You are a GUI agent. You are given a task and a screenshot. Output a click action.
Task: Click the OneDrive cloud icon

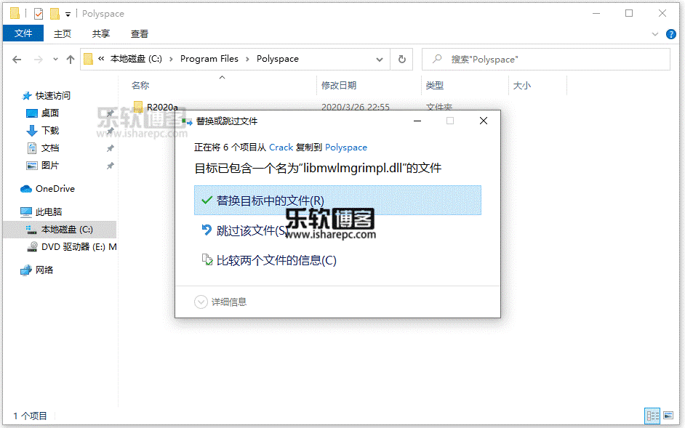click(x=27, y=189)
